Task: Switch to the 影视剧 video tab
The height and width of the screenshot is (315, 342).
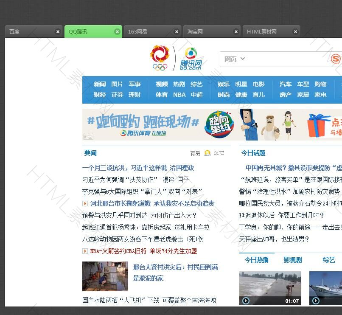Action: pyautogui.click(x=292, y=260)
